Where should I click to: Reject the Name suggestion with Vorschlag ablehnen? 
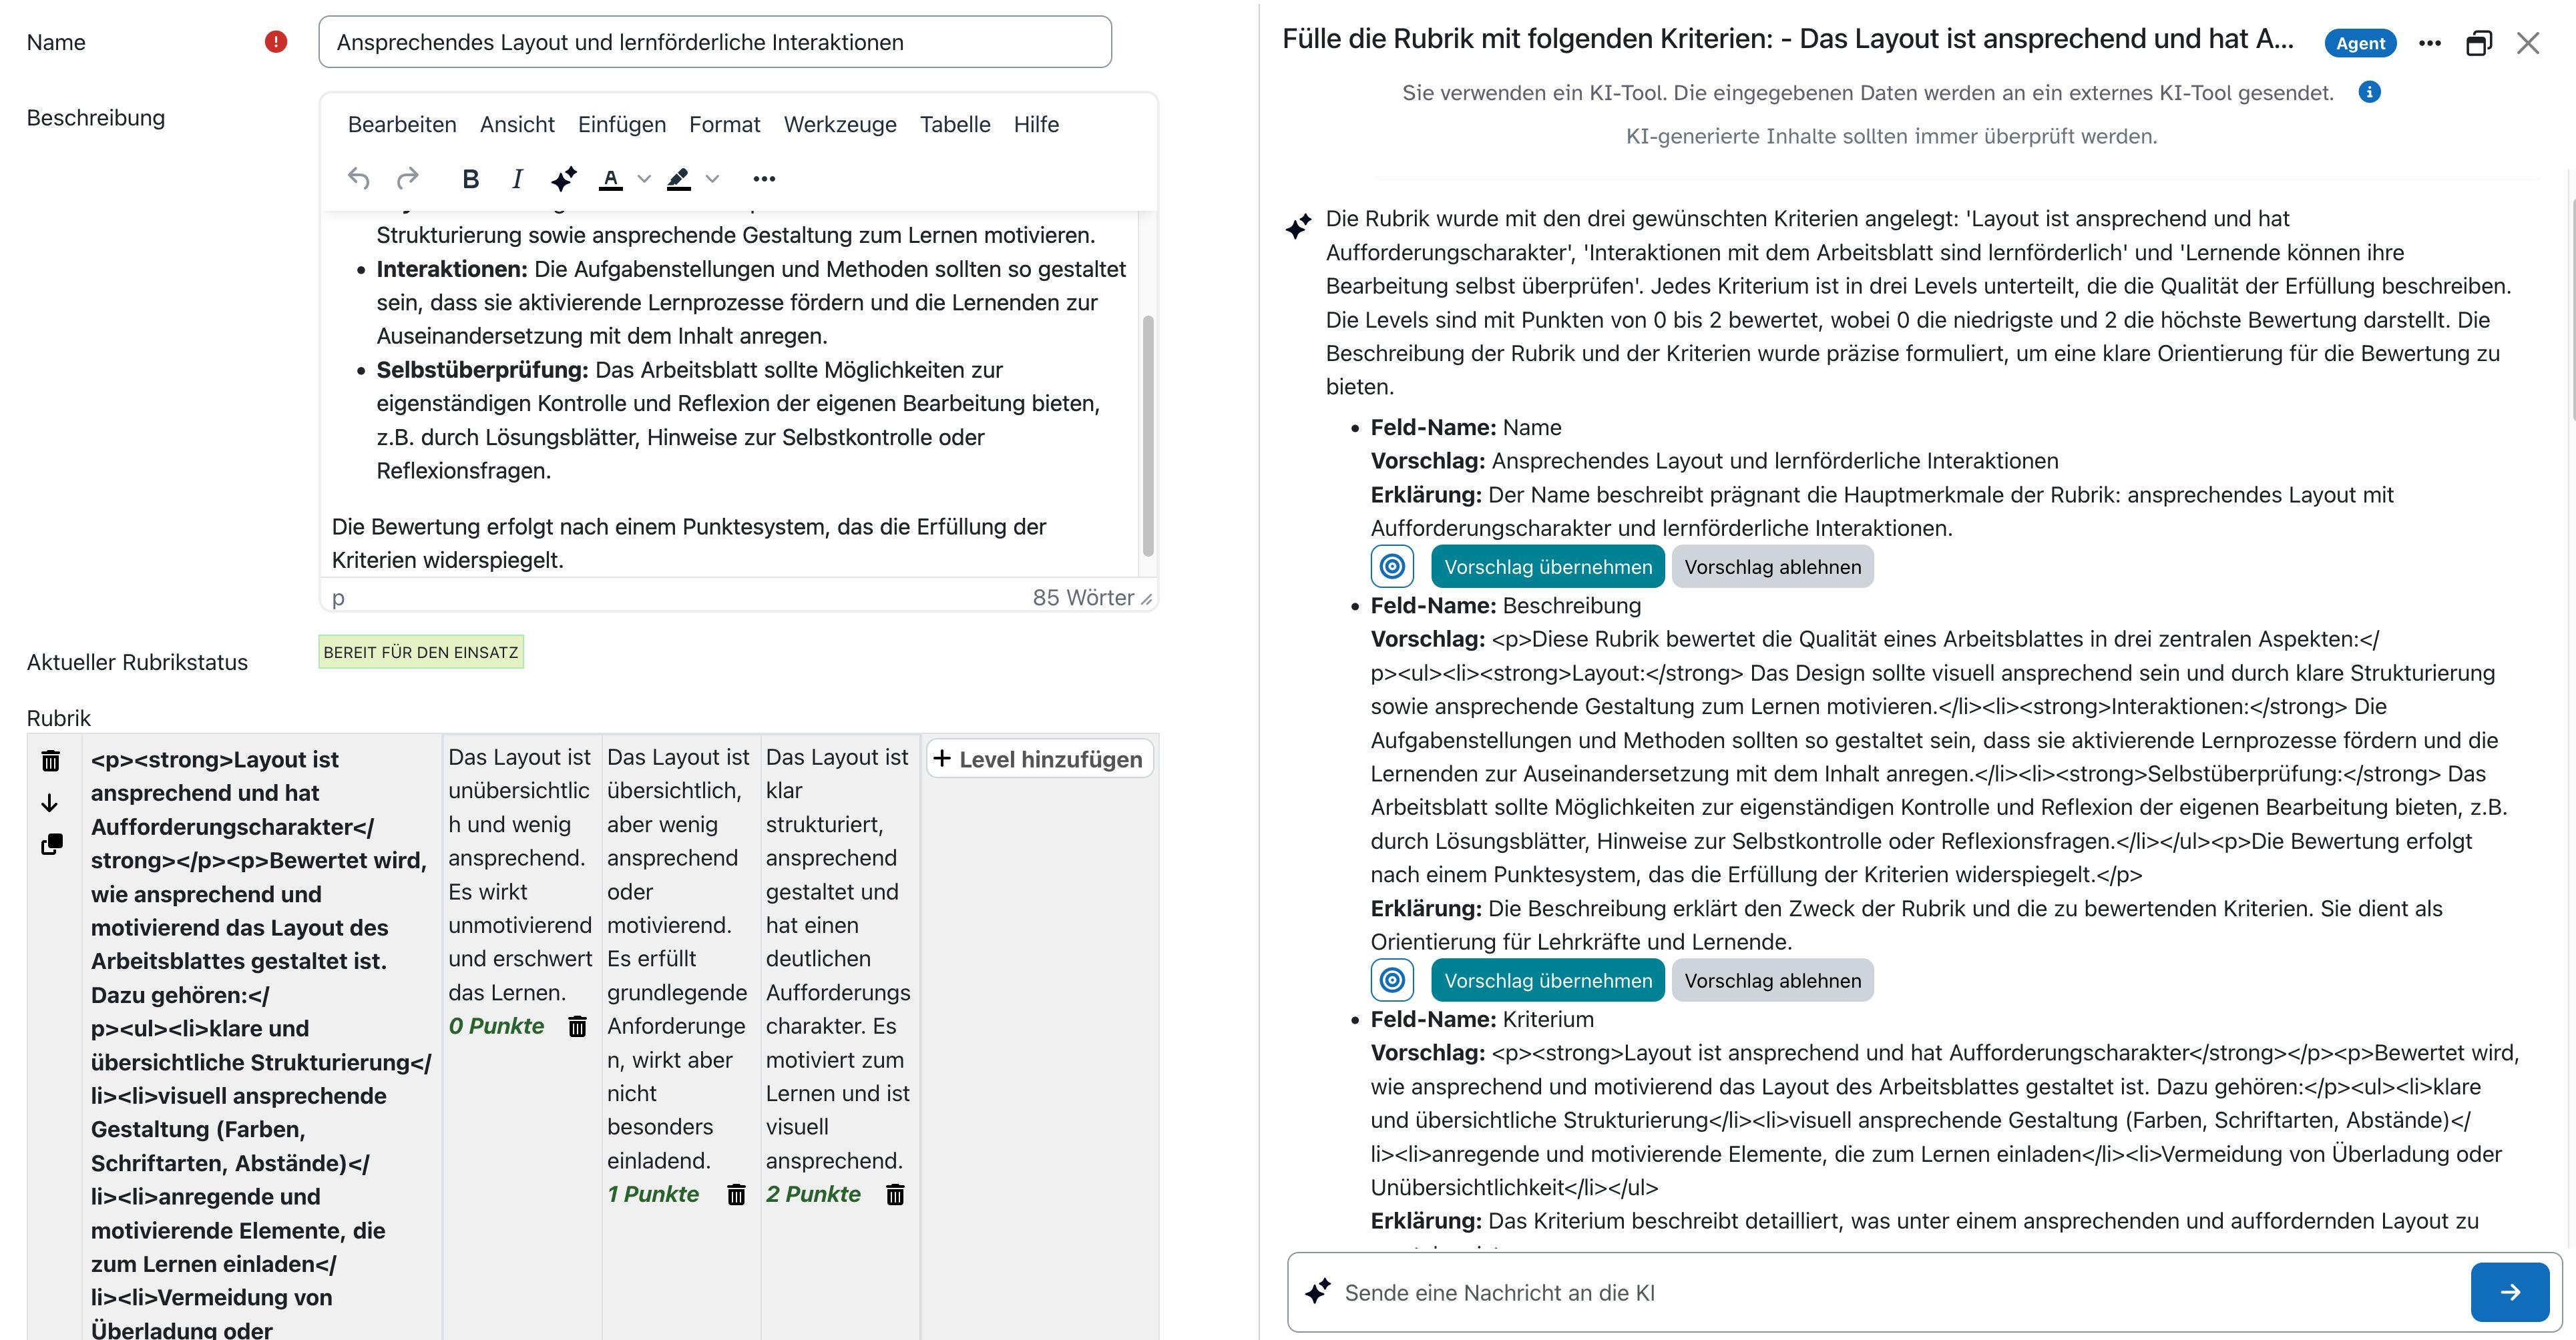[1773, 567]
